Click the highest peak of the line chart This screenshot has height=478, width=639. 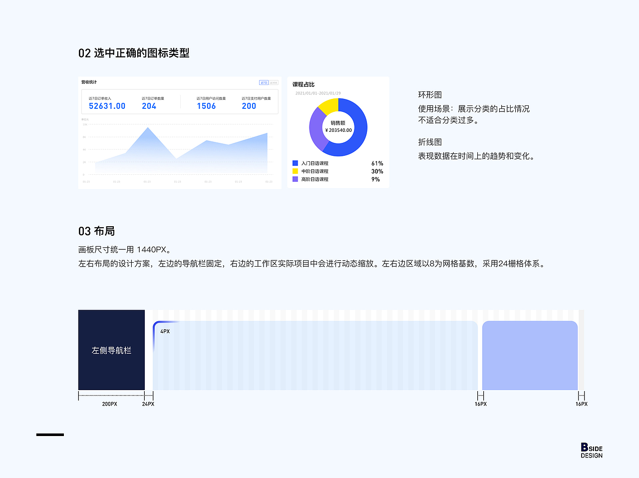[x=147, y=128]
